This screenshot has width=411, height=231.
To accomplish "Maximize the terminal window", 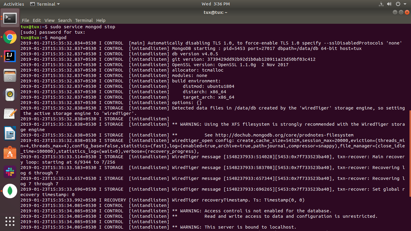I will tap(401, 12).
